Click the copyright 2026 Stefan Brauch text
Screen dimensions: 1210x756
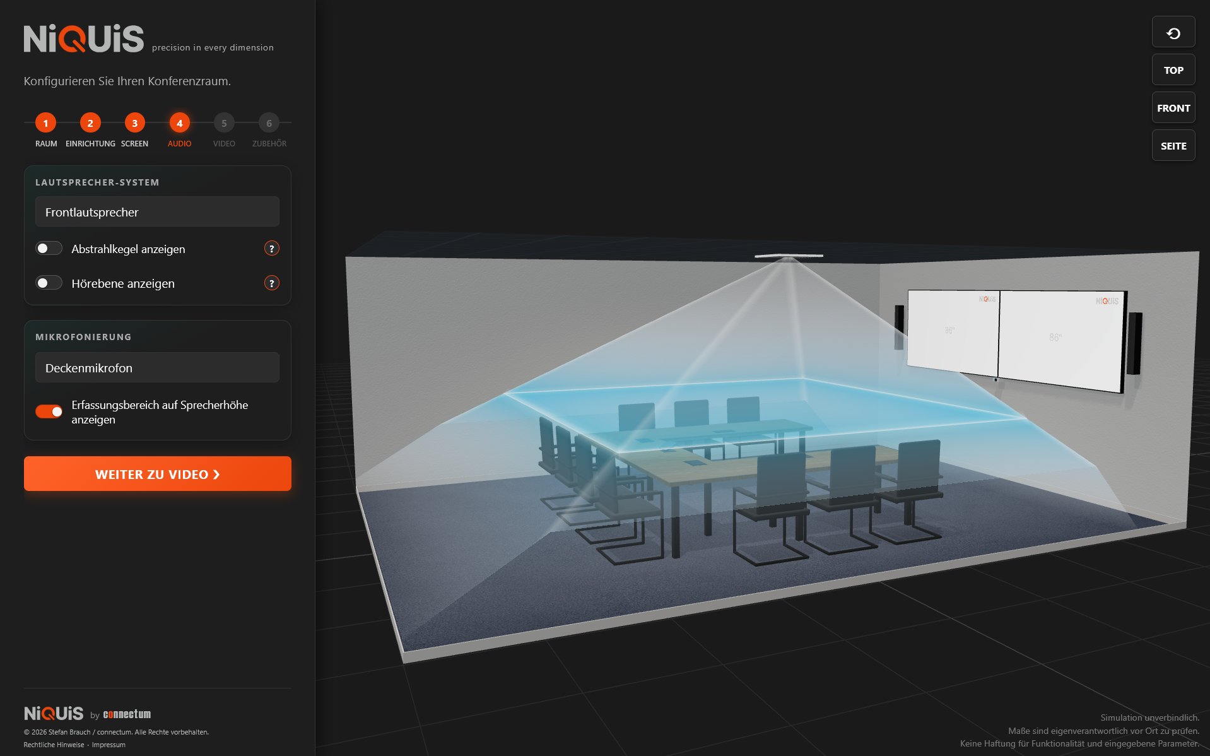(x=116, y=732)
